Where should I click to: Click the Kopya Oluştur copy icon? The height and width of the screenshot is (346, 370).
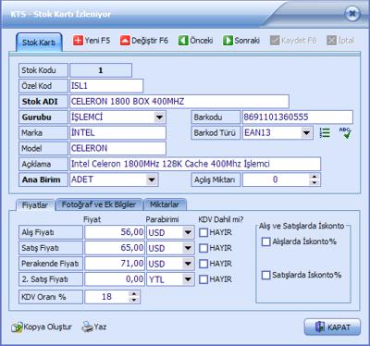click(x=18, y=327)
